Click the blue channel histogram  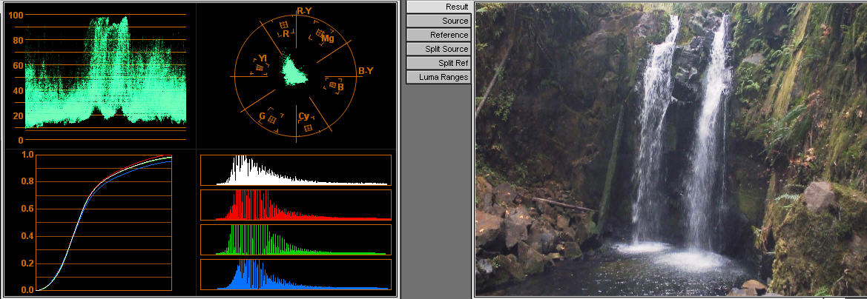[x=295, y=275]
